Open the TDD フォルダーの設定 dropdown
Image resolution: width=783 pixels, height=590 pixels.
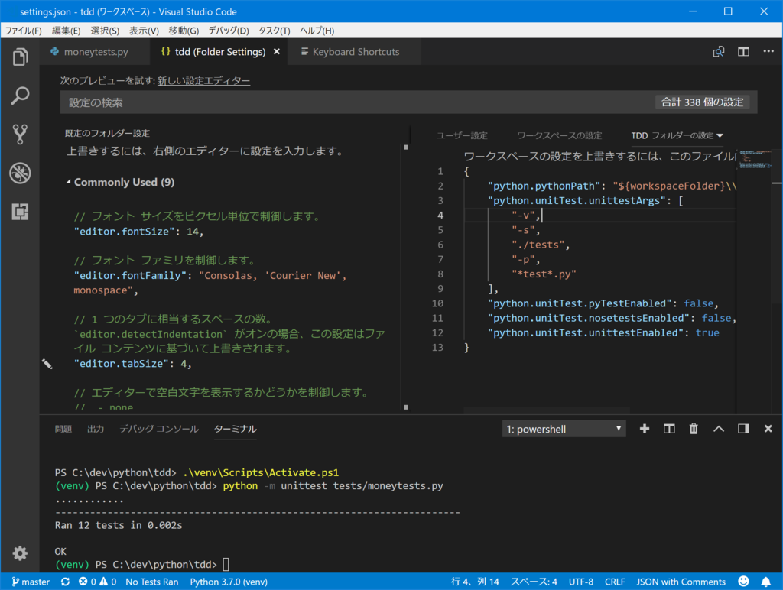pyautogui.click(x=677, y=136)
